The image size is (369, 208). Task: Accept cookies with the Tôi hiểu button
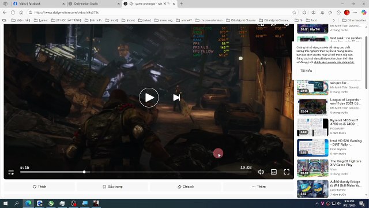point(306,70)
